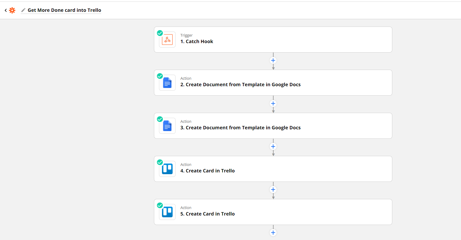Image resolution: width=461 pixels, height=240 pixels.
Task: Click green checkmark badge on Catch Hook step
Action: tap(160, 33)
